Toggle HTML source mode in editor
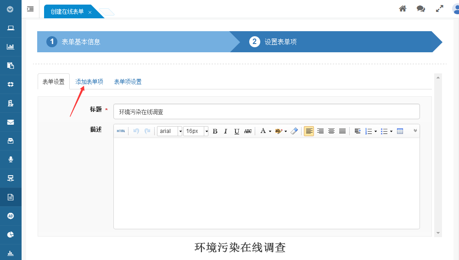Screen dimensions: 459x260 (121, 131)
